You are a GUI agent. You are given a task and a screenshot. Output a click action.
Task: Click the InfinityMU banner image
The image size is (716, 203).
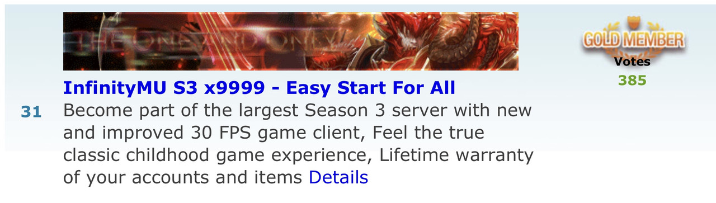point(290,41)
